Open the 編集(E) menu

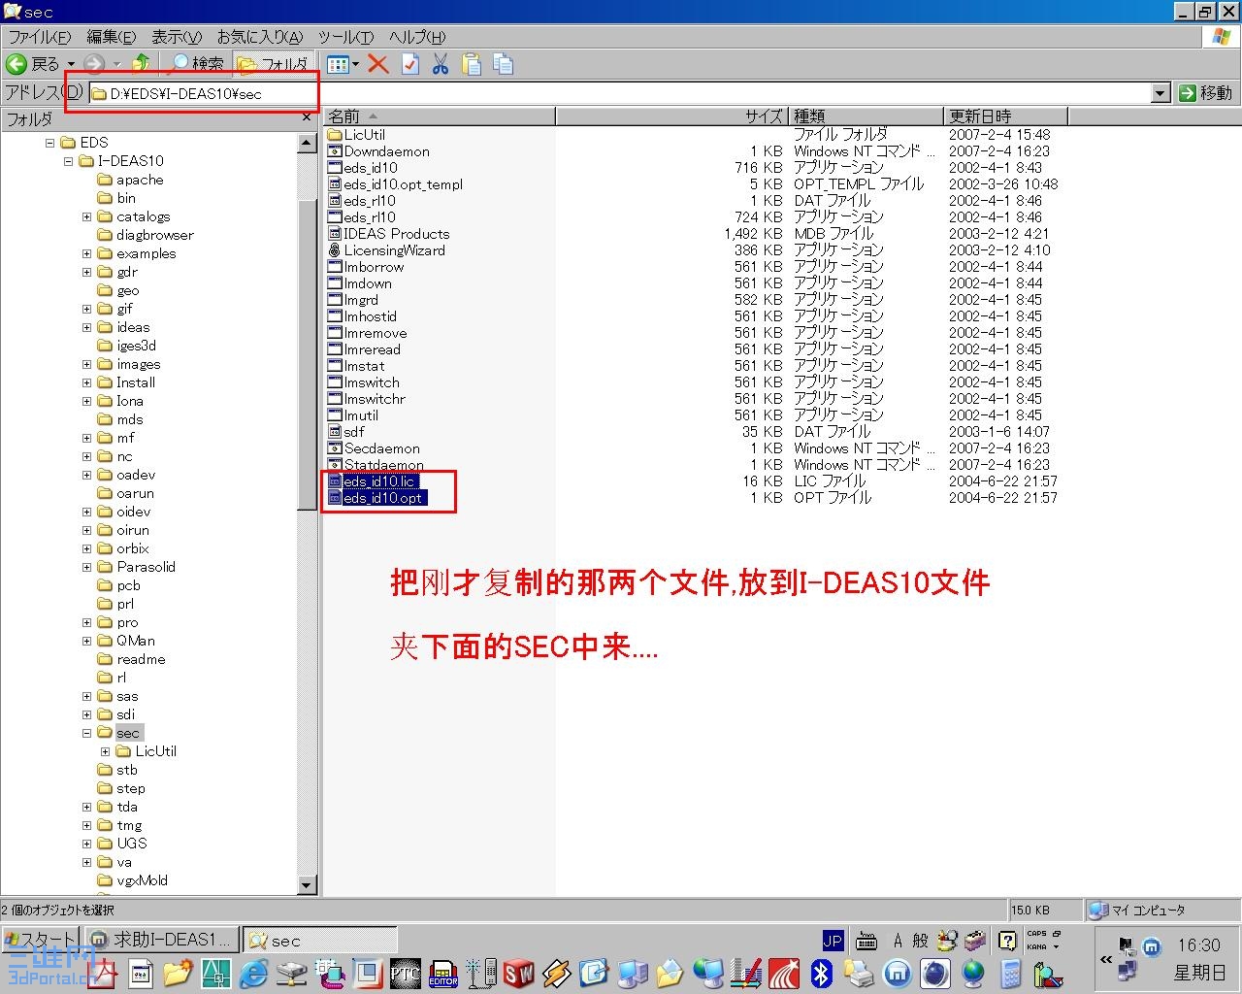click(111, 37)
